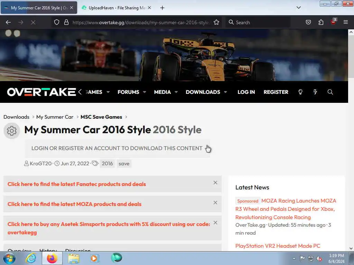Launch Internet Explorer from the taskbar
Viewport: 354px width, 265px height.
click(31, 258)
